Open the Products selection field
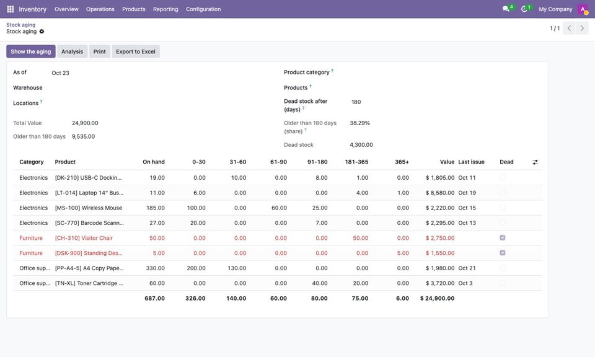The image size is (595, 357). (445, 87)
